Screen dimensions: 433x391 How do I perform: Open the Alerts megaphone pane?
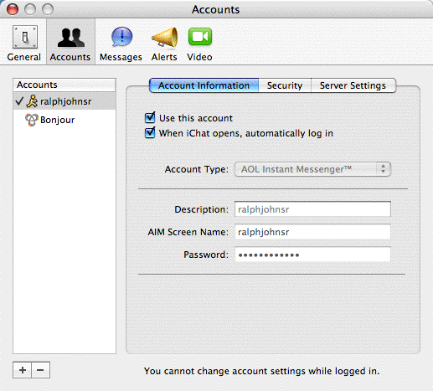pyautogui.click(x=164, y=43)
